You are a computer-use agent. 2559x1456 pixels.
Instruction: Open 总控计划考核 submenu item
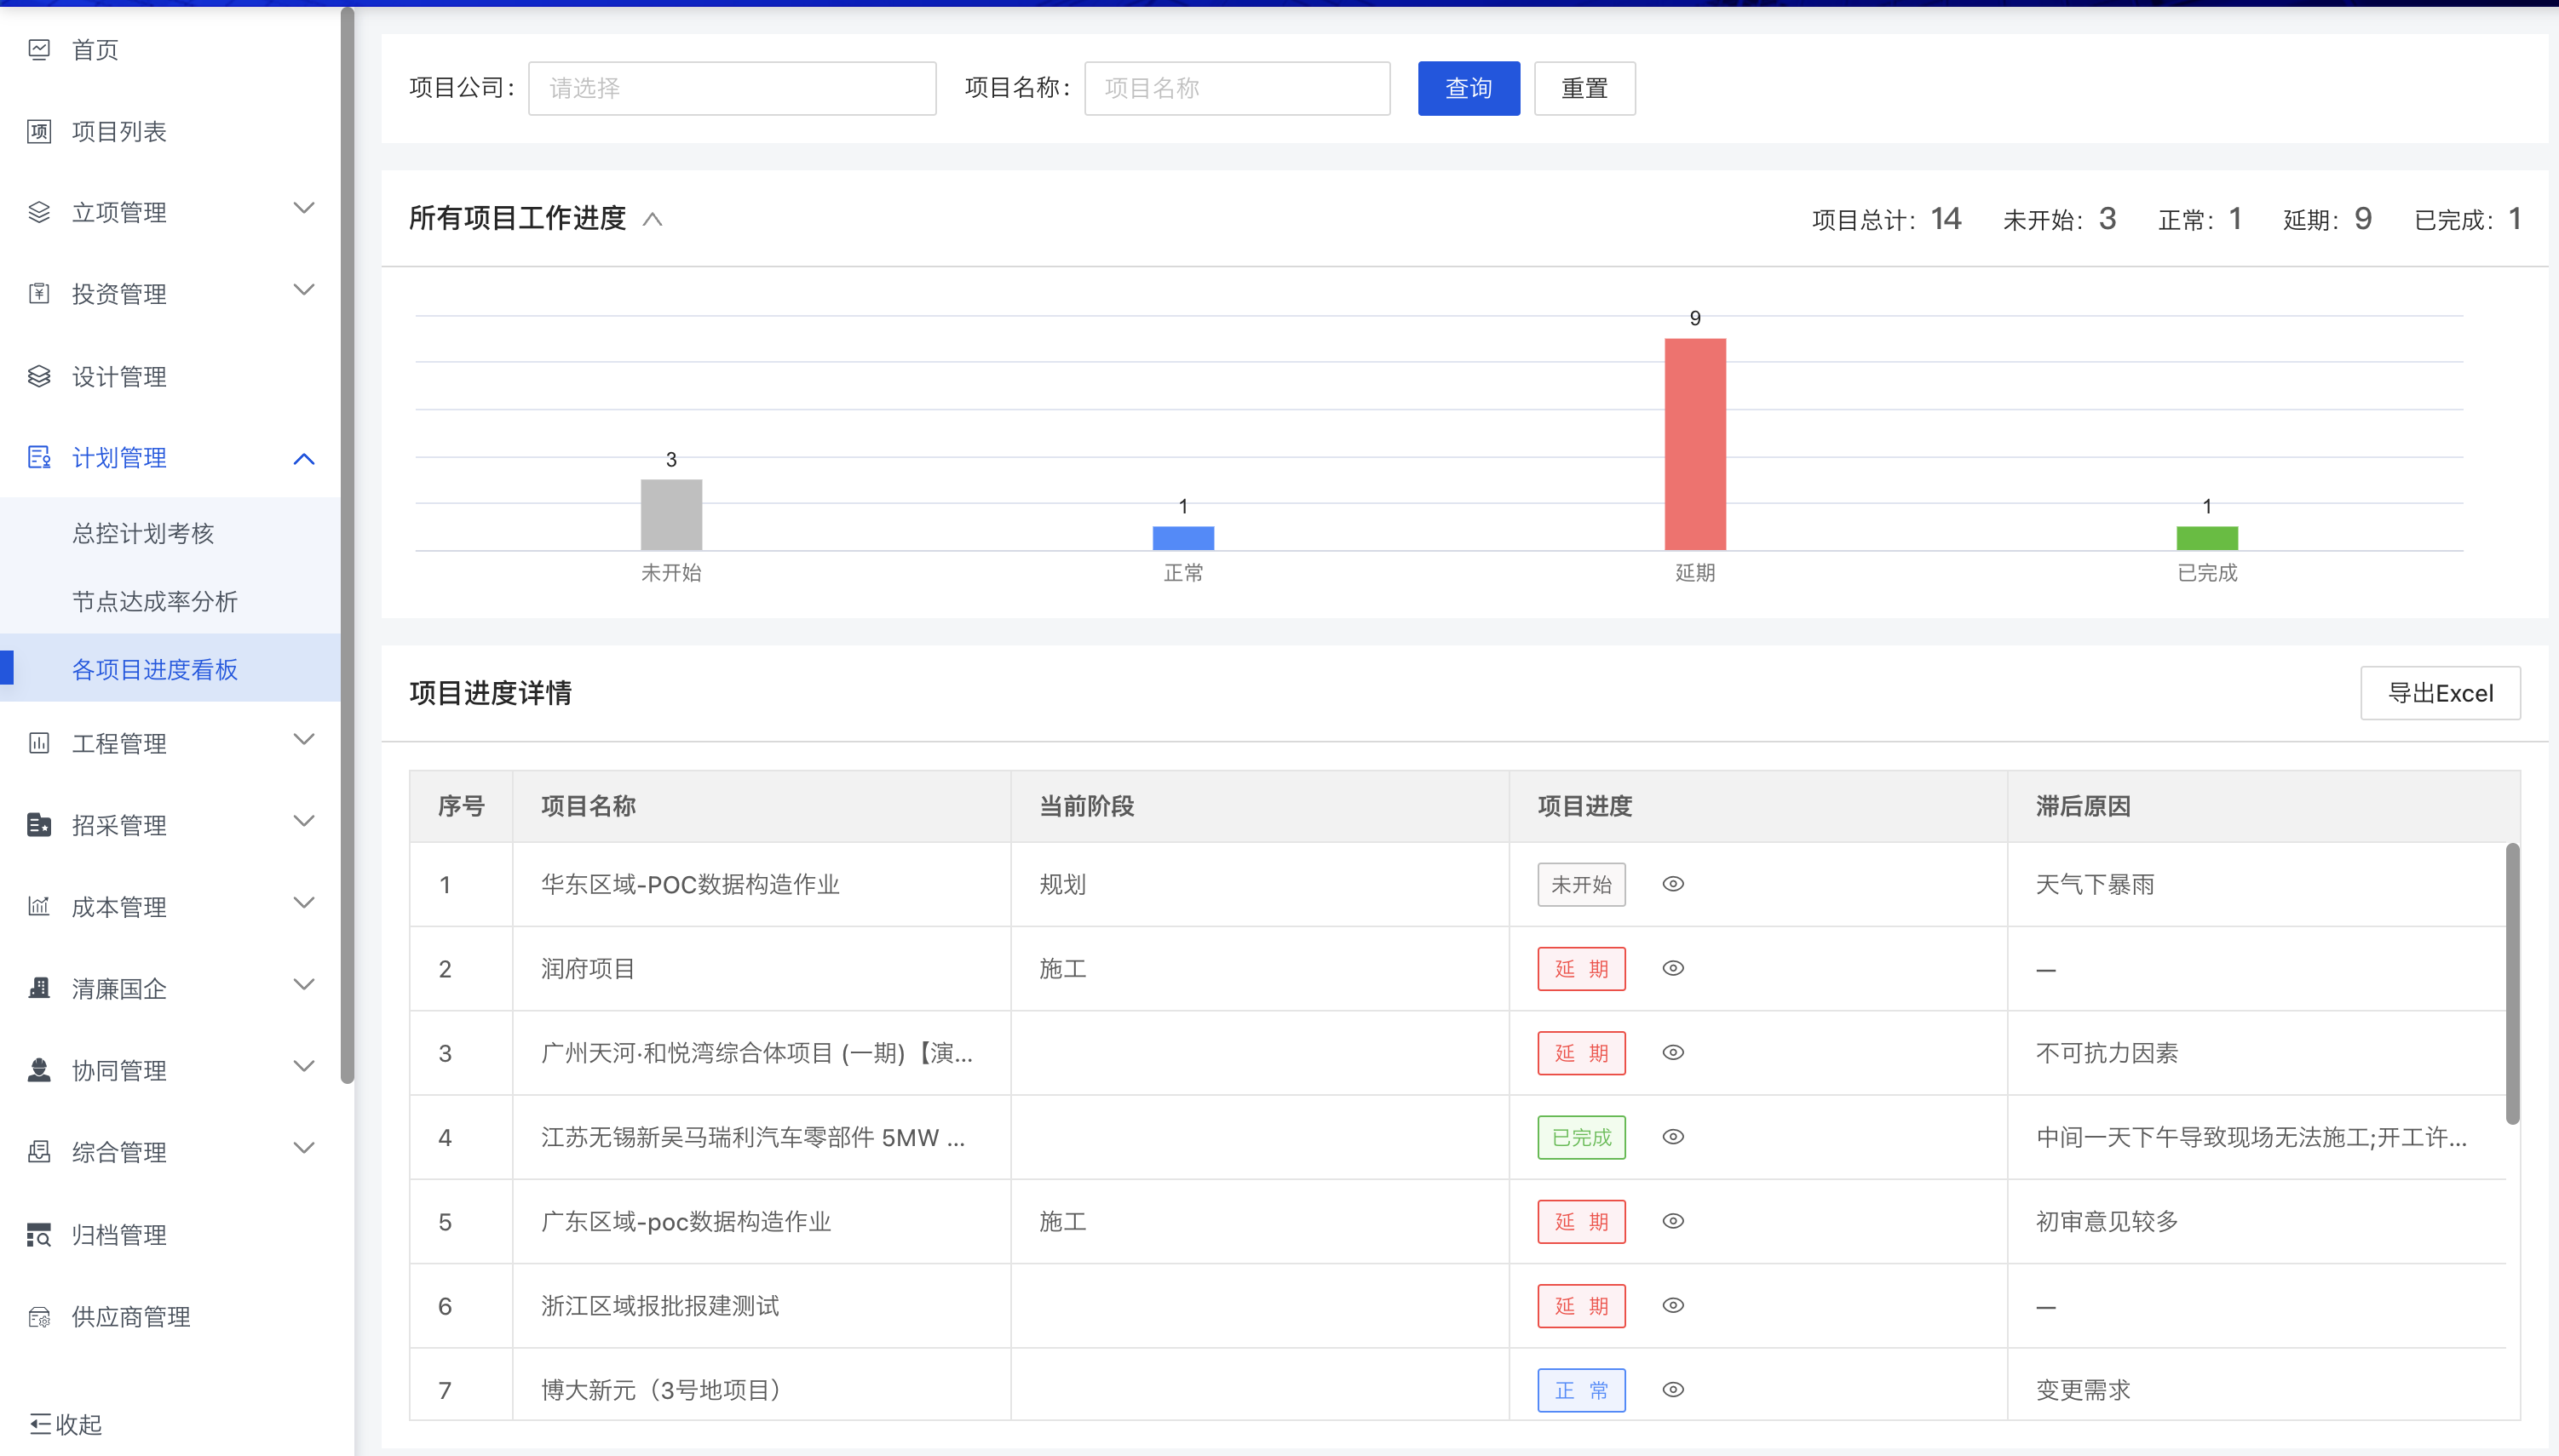tap(143, 533)
